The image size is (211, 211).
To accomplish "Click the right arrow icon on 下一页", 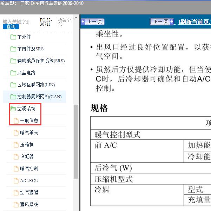I will click(172, 21).
